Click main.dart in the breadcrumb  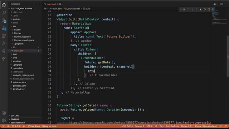[57, 9]
